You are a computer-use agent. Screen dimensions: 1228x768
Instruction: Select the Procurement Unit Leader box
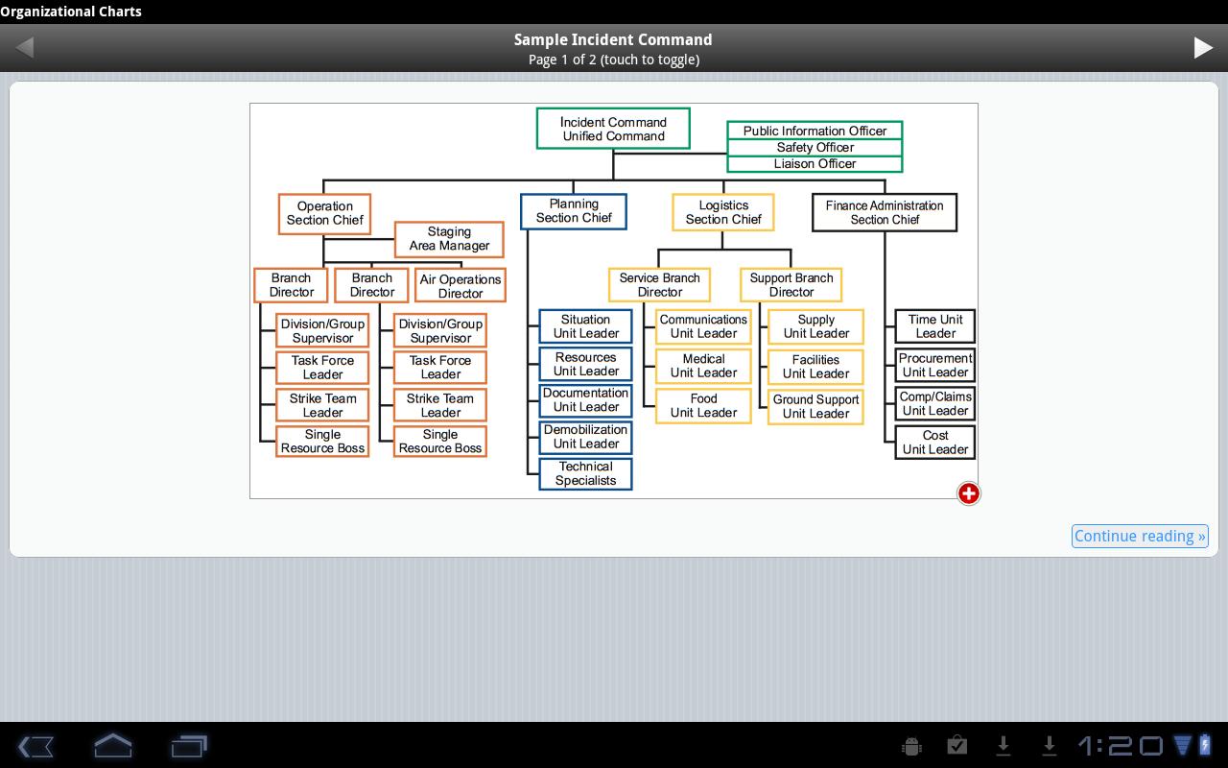tap(935, 365)
